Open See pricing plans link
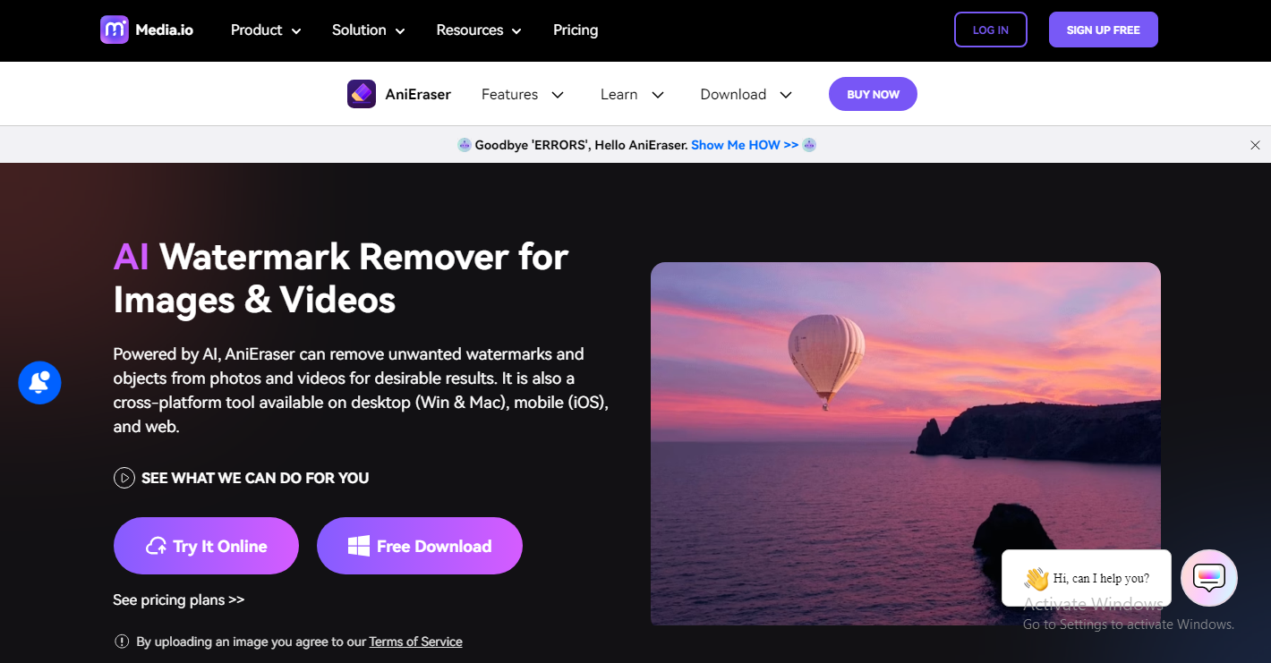Screen dimensions: 1271x663 [x=179, y=599]
